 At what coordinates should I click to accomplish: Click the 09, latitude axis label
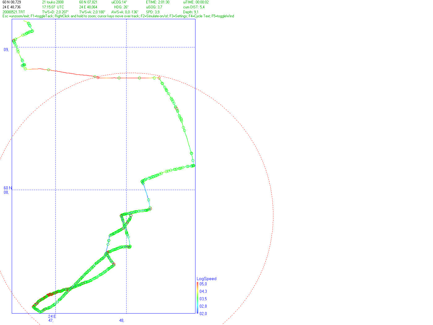pyautogui.click(x=6, y=50)
